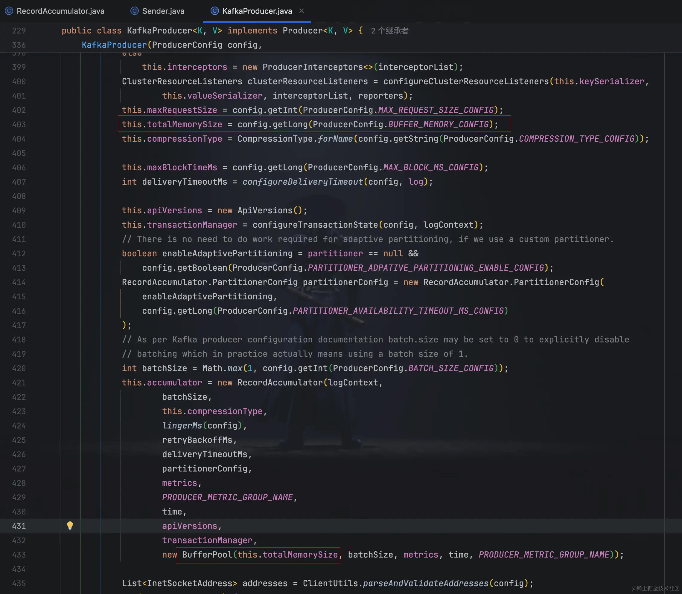Open the '2 个继承者' inheritors hint
The height and width of the screenshot is (594, 682).
(390, 31)
